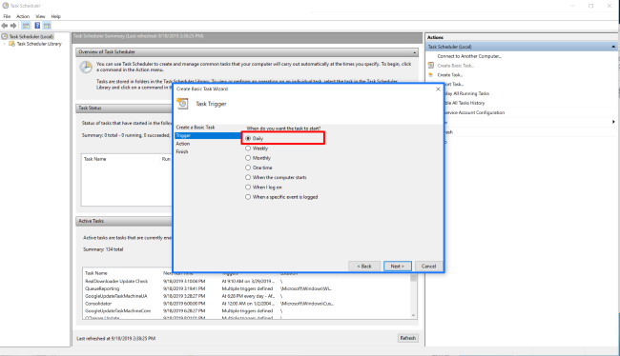Toggle Show/Hide Console Tree toolbar icon

26,26
